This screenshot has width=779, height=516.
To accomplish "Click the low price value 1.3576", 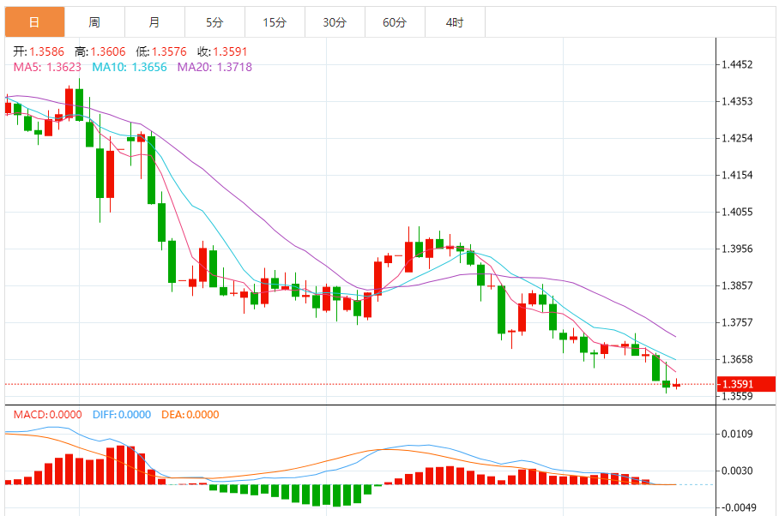I will 169,51.
